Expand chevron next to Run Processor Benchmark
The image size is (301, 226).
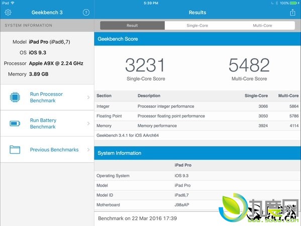(88, 97)
